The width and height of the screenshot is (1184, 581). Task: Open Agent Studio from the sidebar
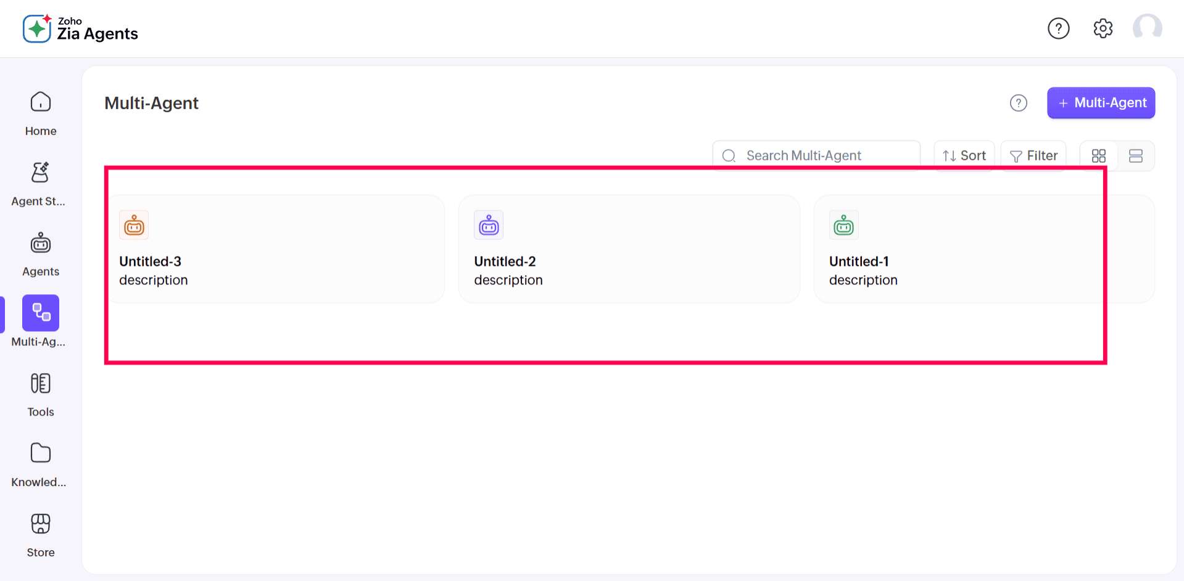pos(39,184)
